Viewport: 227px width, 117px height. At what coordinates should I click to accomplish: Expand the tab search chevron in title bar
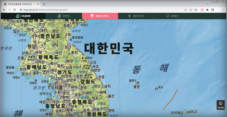(208, 4)
